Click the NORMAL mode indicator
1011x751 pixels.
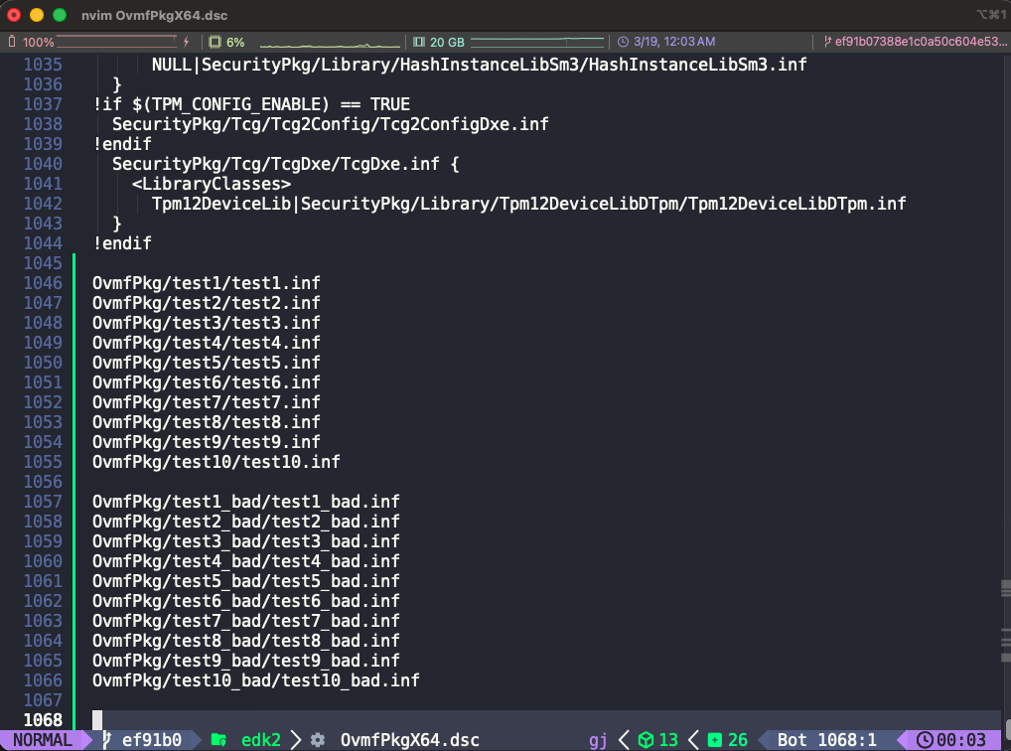point(42,740)
